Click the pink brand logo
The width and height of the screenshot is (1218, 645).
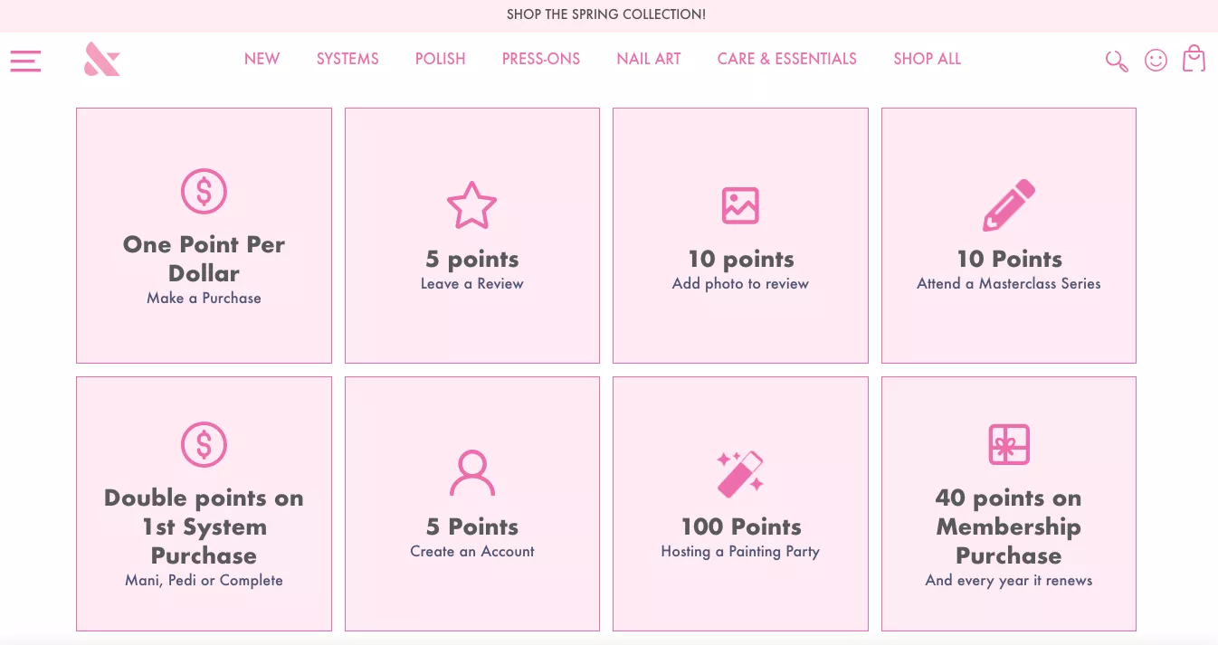pos(101,60)
